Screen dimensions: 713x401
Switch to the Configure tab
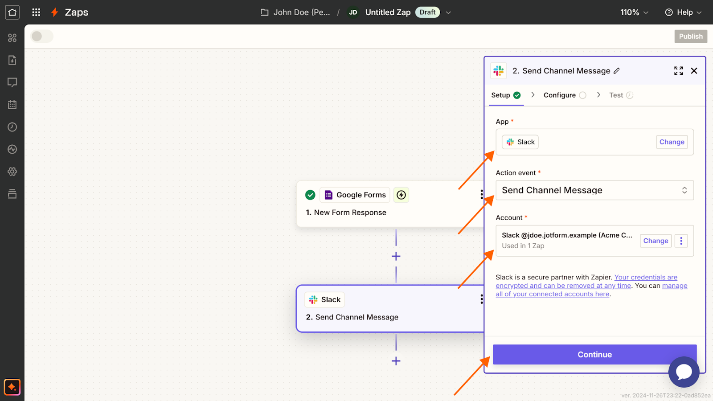(565, 95)
